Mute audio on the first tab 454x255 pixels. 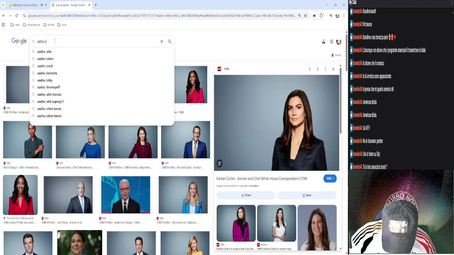(42, 5)
